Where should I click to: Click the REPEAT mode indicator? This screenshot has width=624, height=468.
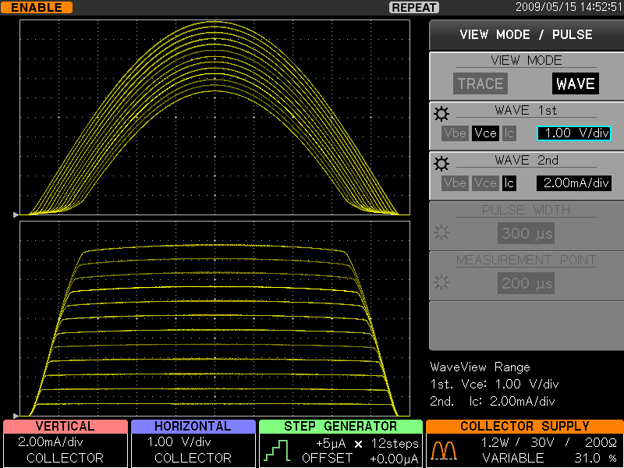pyautogui.click(x=414, y=8)
